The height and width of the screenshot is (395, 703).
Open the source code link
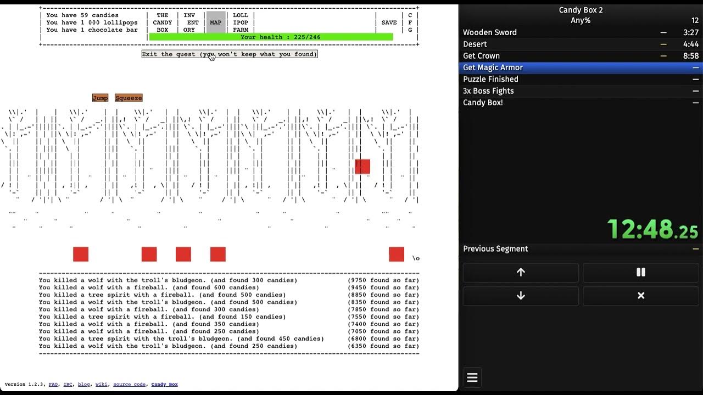tap(130, 385)
